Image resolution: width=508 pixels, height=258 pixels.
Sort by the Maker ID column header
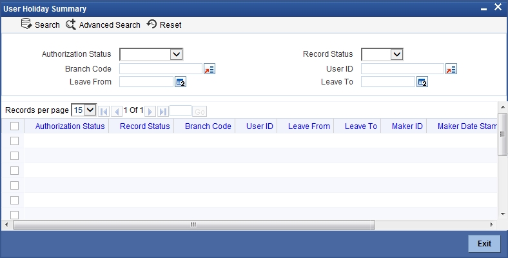click(407, 126)
